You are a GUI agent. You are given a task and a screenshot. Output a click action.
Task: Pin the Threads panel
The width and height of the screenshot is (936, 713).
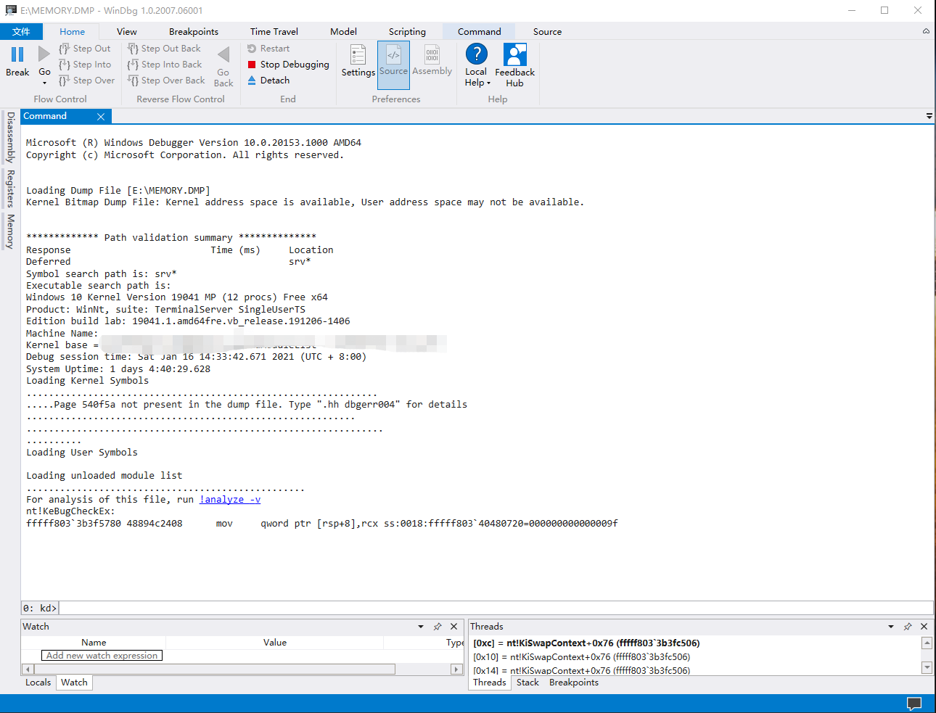pos(908,627)
